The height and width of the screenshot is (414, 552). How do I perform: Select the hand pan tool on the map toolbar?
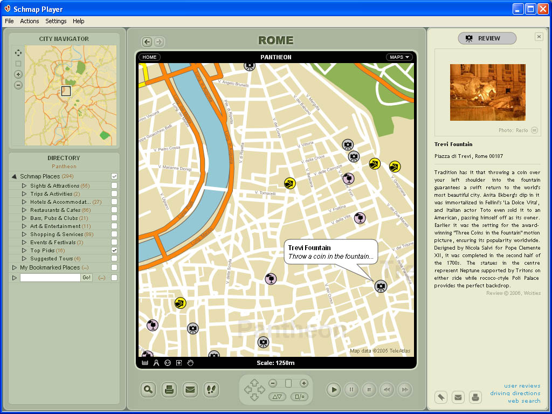190,363
